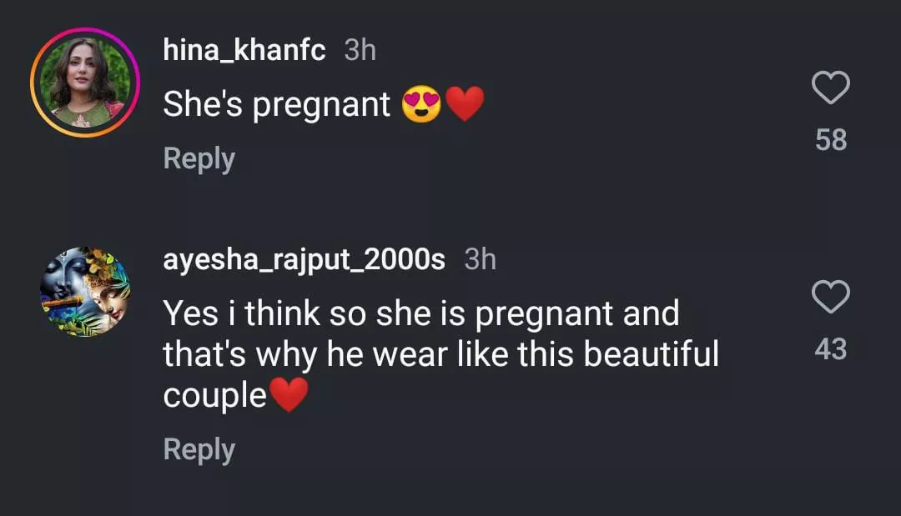
Task: Click the heart-eyes emoji in the first comment
Action: [420, 106]
